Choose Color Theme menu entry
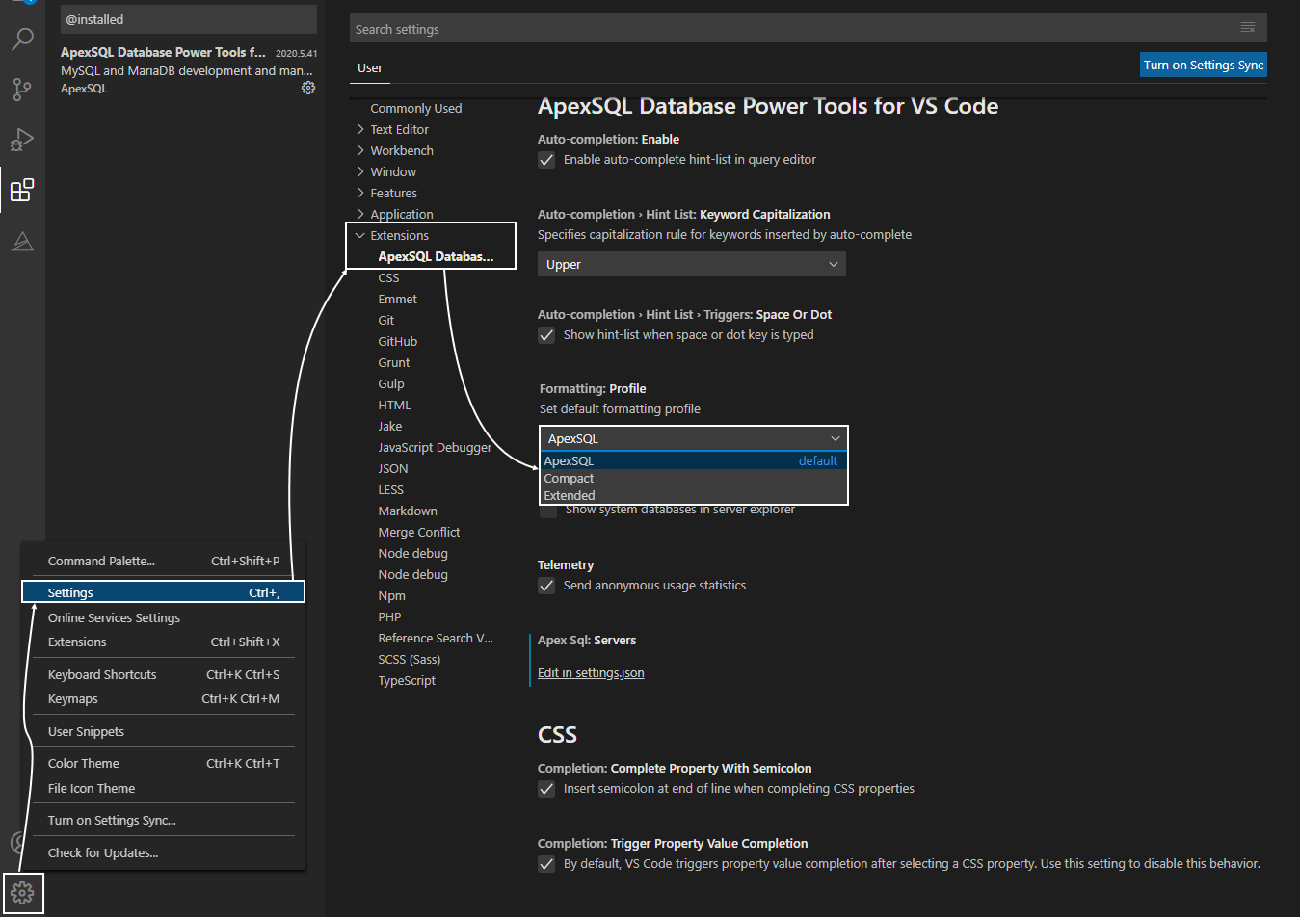This screenshot has width=1300, height=917. coord(164,764)
